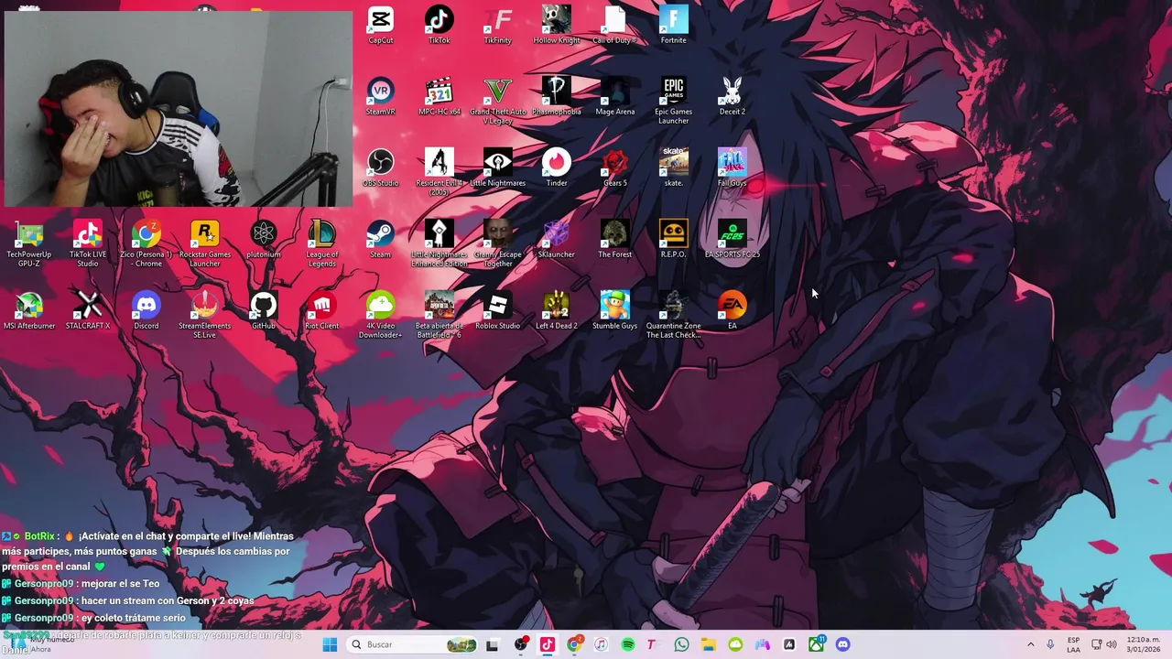Launch Fortnite from the desktop
The image size is (1172, 659).
674,25
